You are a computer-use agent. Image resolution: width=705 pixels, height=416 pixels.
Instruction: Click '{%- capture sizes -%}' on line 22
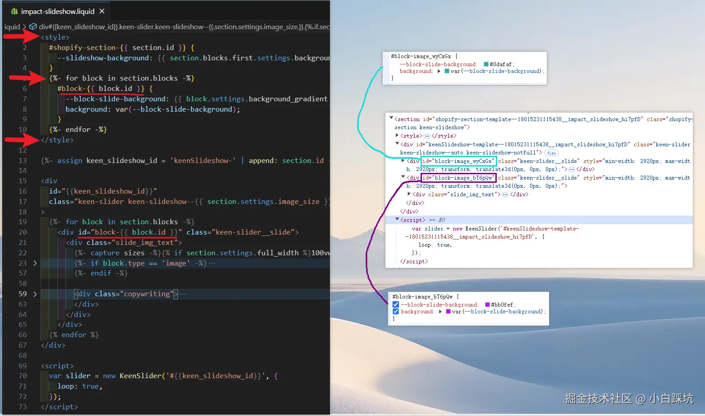point(118,253)
